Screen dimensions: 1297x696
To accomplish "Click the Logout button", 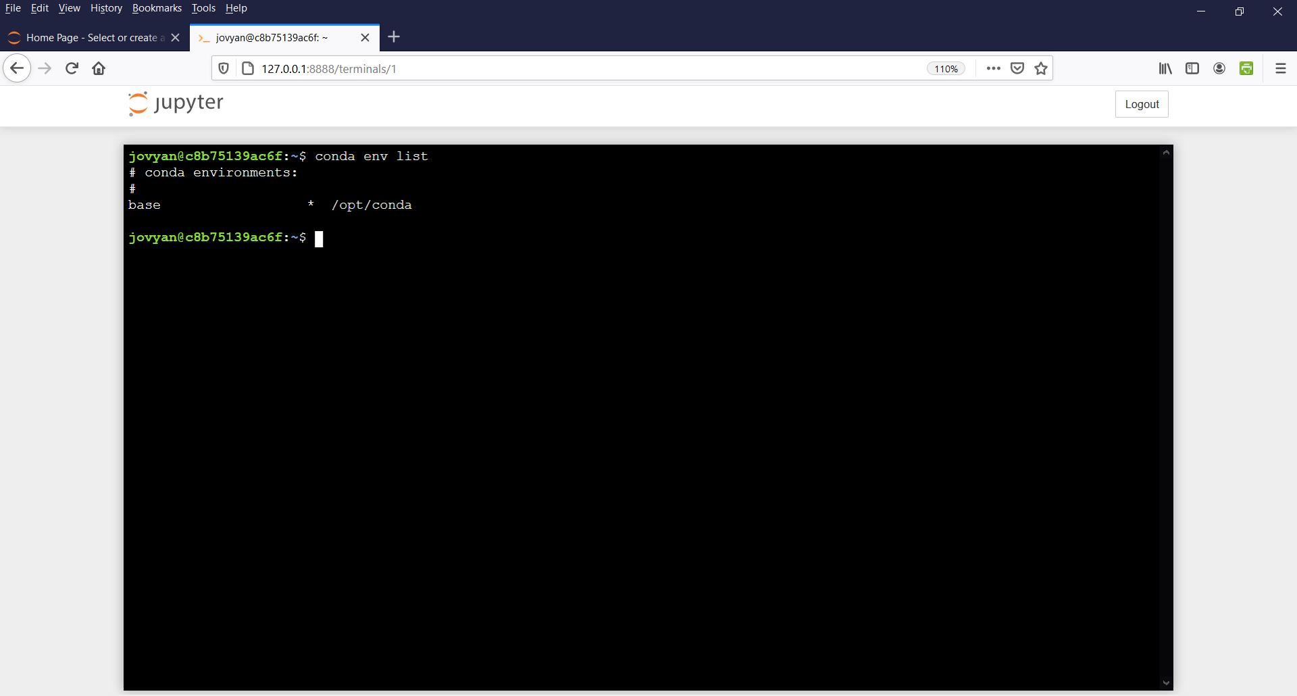I will click(1142, 104).
